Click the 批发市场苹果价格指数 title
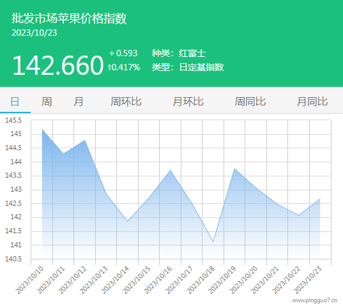The height and width of the screenshot is (308, 343). (x=69, y=18)
